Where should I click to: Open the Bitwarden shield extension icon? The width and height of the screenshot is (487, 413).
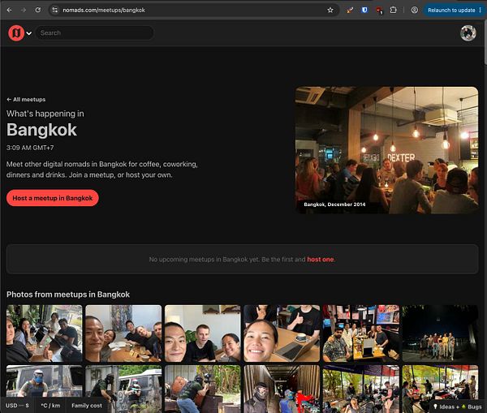[364, 10]
